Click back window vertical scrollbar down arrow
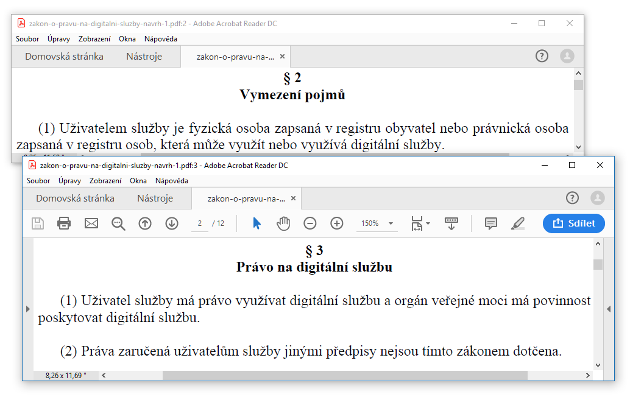The image size is (630, 397). [579, 147]
